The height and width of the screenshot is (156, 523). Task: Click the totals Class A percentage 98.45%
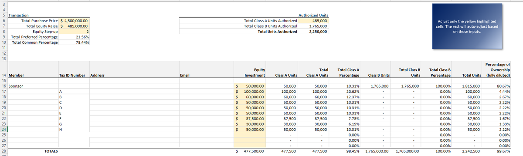pos(345,151)
